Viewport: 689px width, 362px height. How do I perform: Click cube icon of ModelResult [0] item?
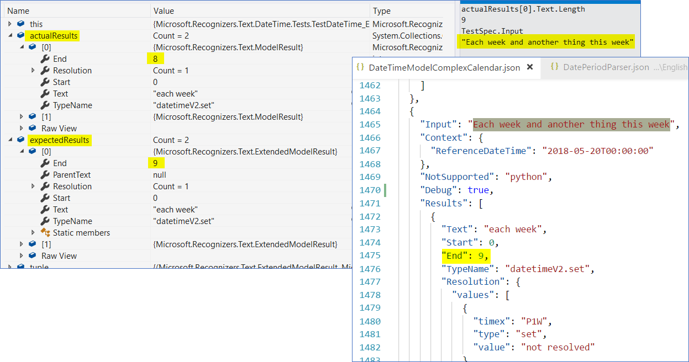[x=33, y=47]
